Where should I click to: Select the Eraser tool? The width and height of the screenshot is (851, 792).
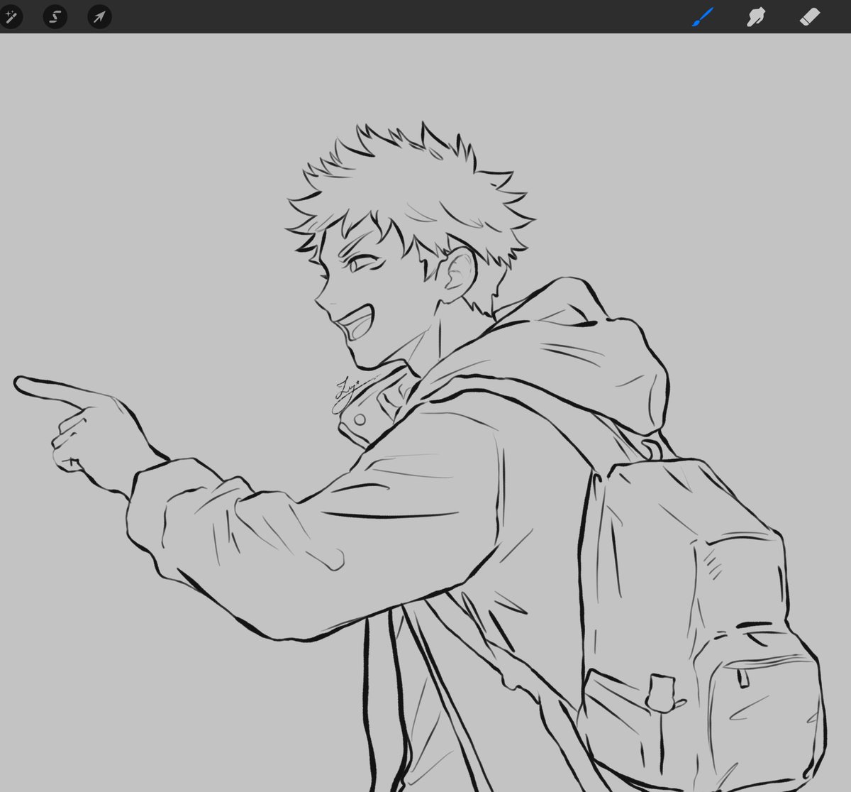pyautogui.click(x=810, y=16)
